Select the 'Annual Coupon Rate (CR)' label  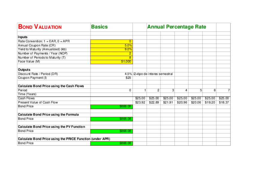37,45
